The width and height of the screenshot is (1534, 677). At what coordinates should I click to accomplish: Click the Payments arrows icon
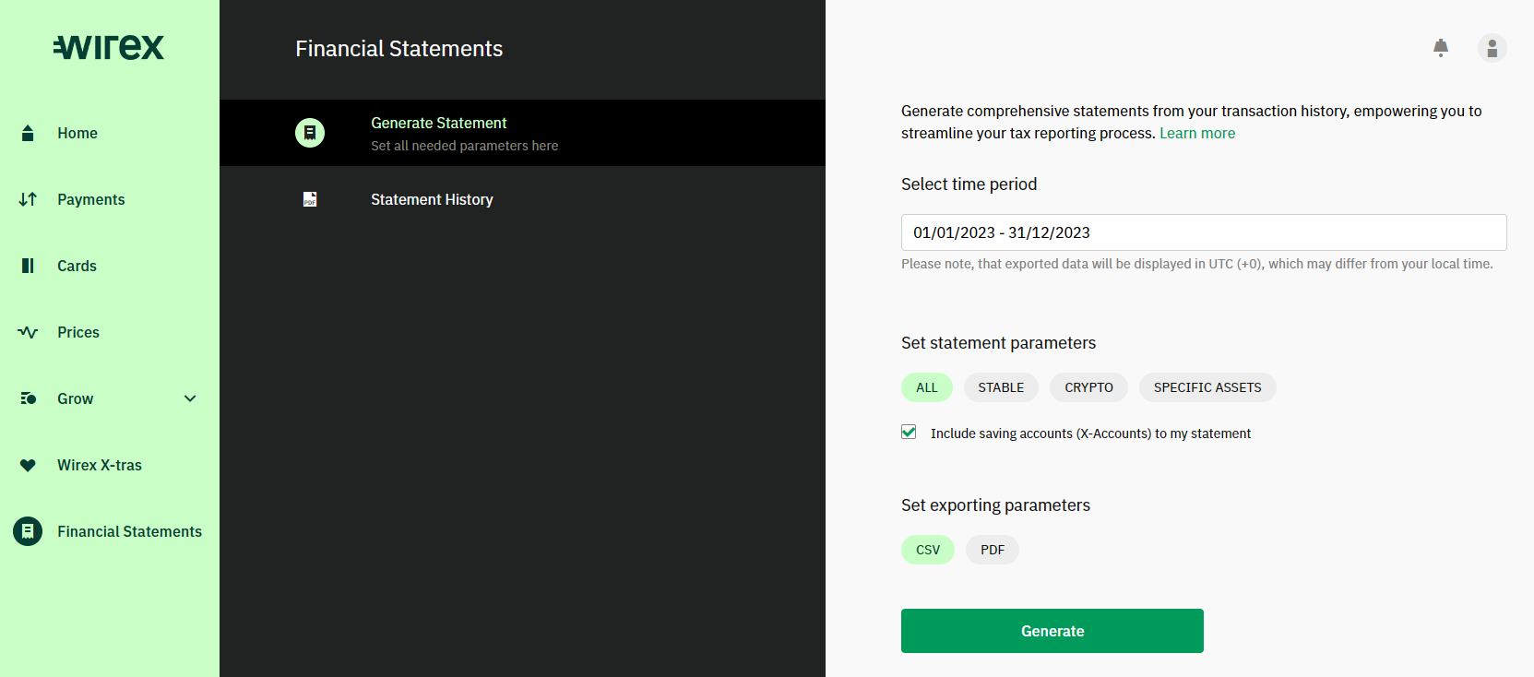tap(28, 199)
